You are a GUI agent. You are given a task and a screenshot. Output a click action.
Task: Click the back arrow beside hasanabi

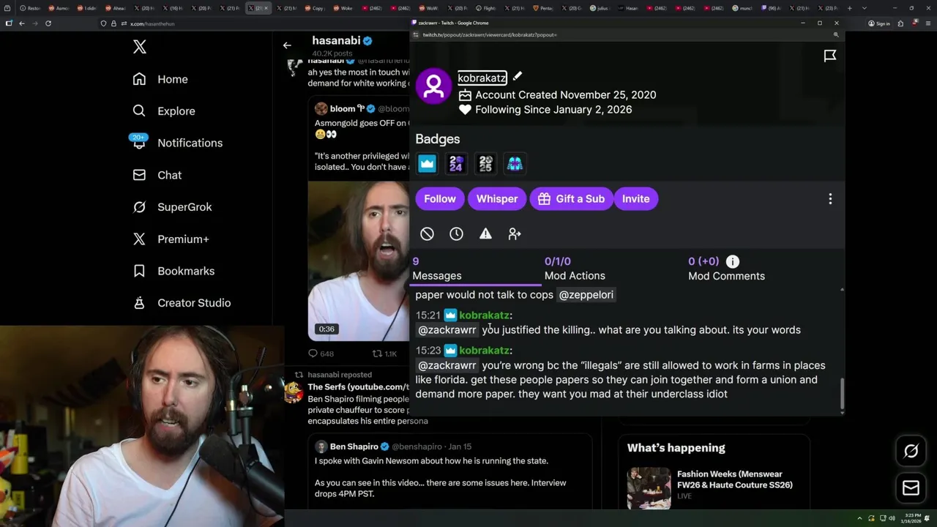click(287, 45)
